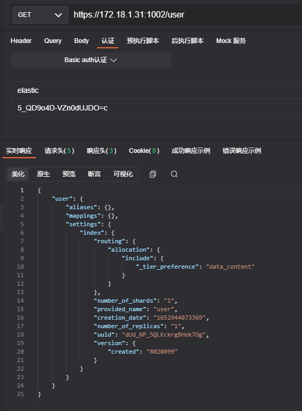Open the 后执行脚本 tab

187,41
